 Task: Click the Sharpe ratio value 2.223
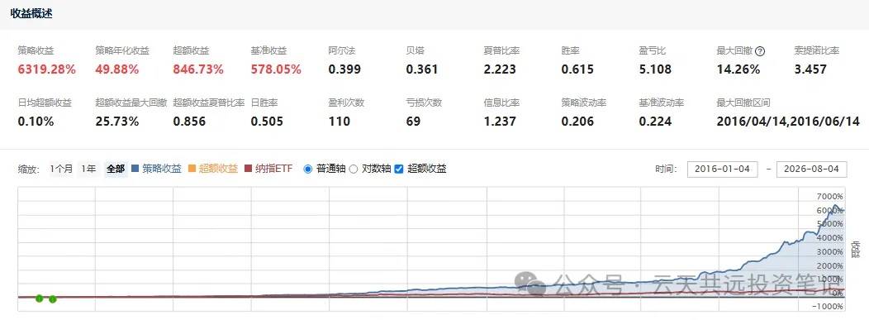coord(499,69)
